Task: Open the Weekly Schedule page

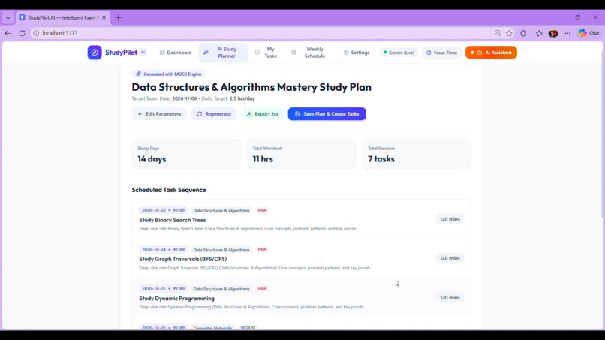Action: tap(309, 53)
